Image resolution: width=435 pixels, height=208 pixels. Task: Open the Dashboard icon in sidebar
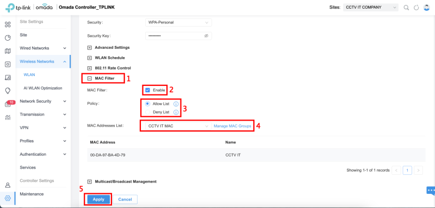tap(8, 24)
